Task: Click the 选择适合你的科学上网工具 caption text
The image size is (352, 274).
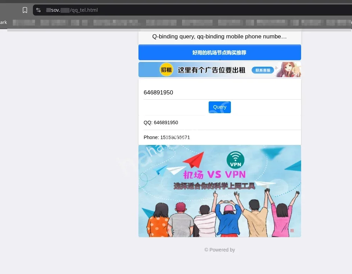Action: click(214, 186)
